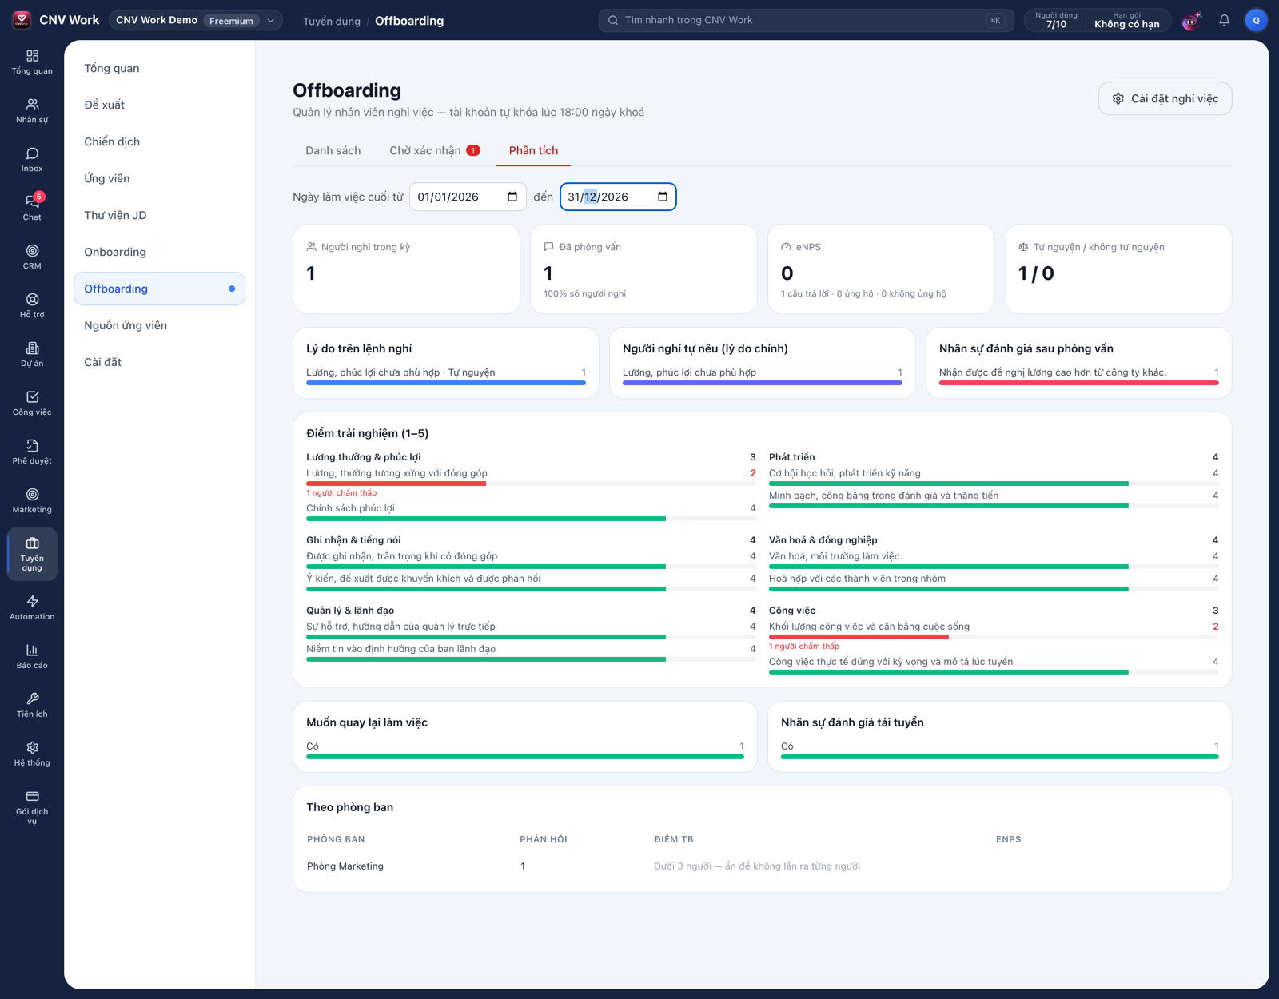Click the notifications bell icon
The image size is (1279, 999).
1224,20
